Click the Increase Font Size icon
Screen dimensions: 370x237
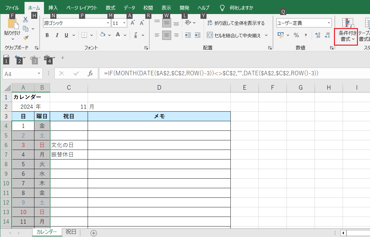click(133, 23)
